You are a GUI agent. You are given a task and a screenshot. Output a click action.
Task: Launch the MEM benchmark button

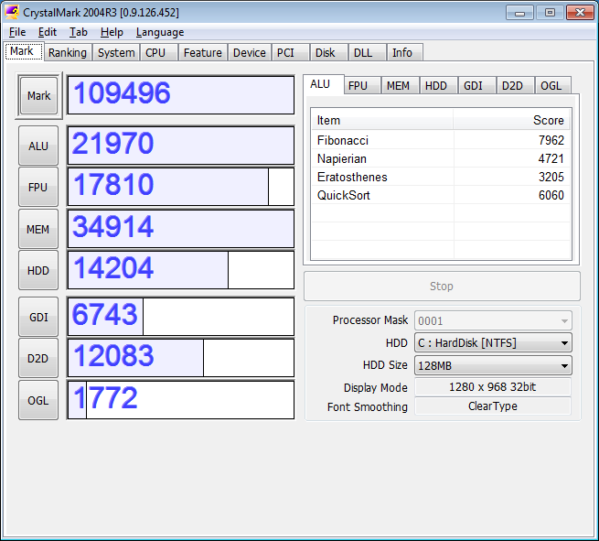tap(38, 229)
